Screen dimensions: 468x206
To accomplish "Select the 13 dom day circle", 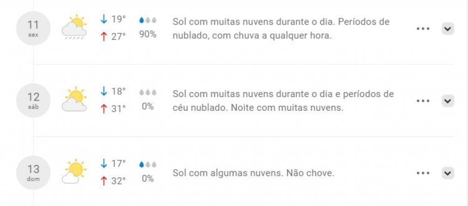I will coord(33,172).
